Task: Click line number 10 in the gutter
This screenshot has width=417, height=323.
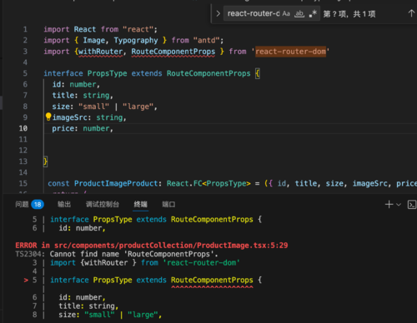Action: [x=23, y=128]
